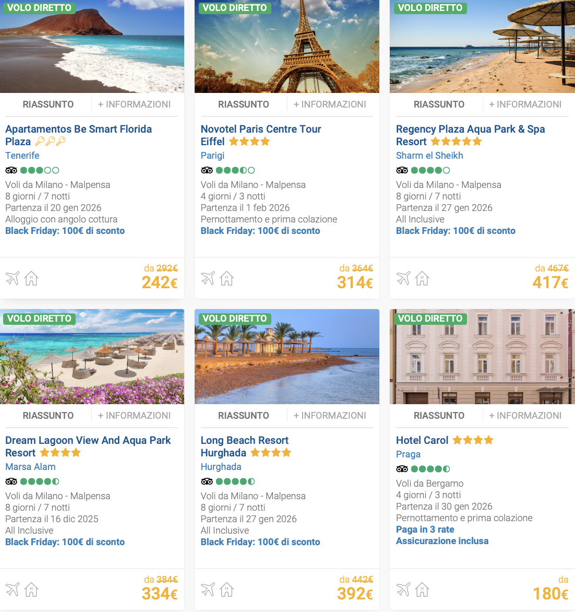Select the RIASSUNTO tab on the Sharm el Sheikh card
This screenshot has width=575, height=612.
(439, 104)
